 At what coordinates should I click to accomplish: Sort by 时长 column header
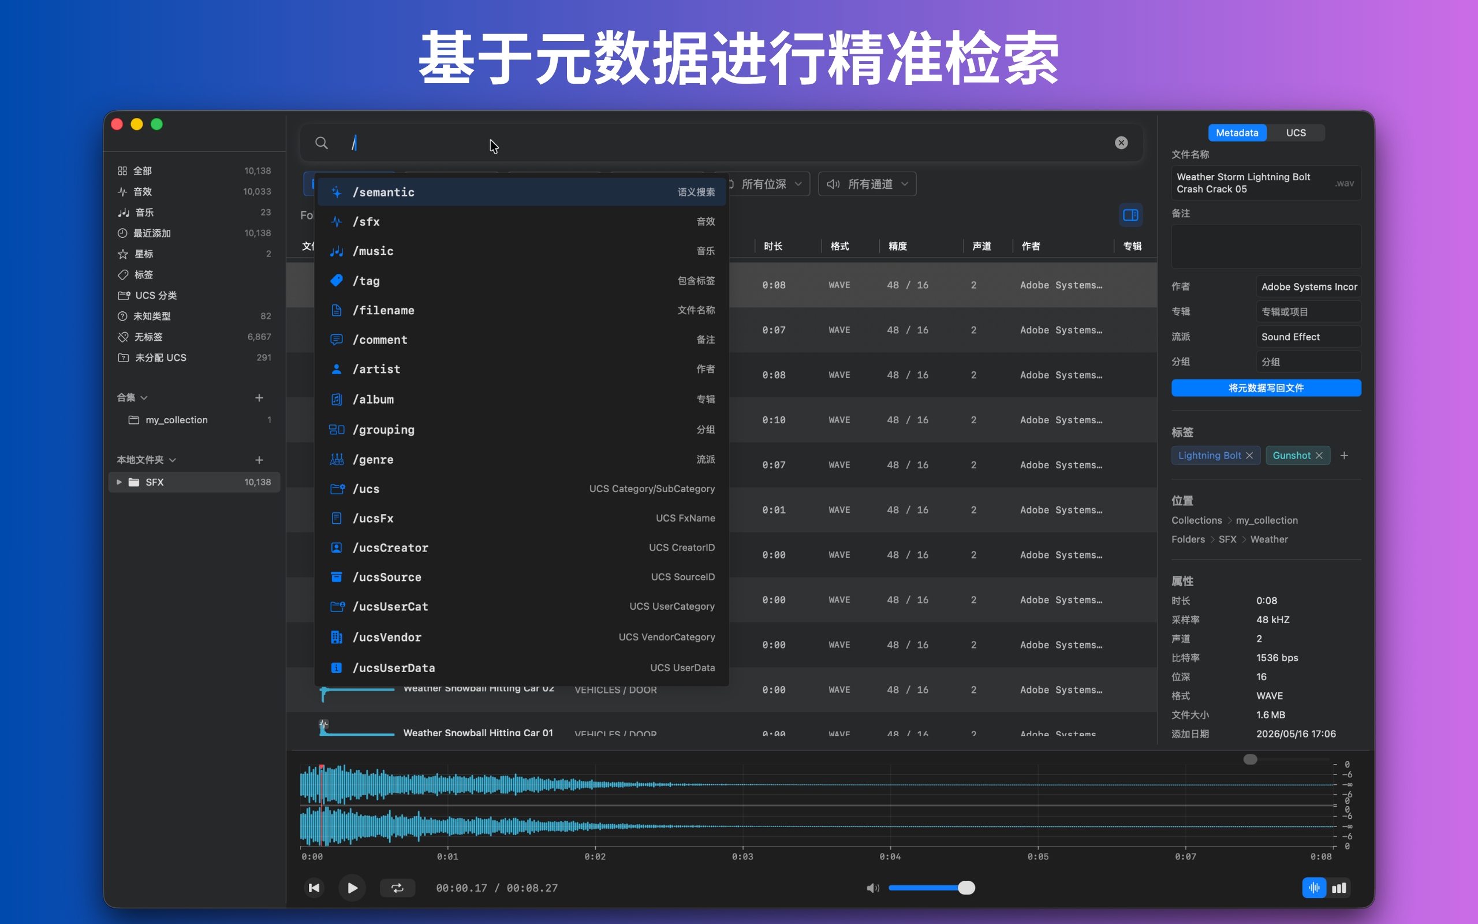[773, 246]
